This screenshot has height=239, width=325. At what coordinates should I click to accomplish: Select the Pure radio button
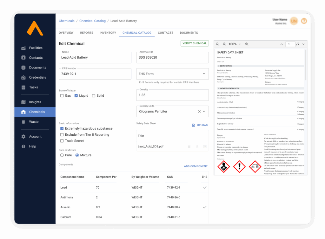(62, 155)
